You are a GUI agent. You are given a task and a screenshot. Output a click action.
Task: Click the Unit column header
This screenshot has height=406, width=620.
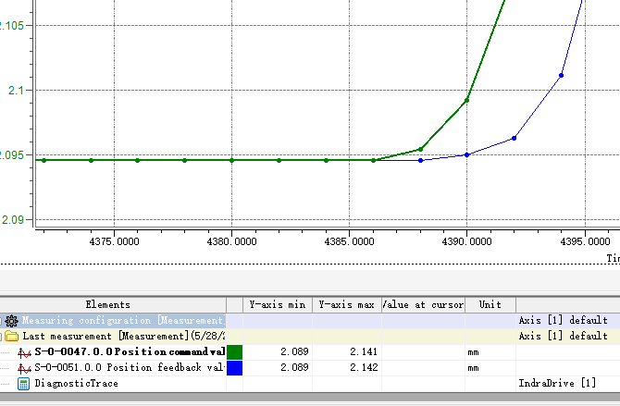coord(490,304)
